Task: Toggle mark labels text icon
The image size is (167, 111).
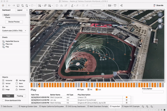Action: pos(83,6)
